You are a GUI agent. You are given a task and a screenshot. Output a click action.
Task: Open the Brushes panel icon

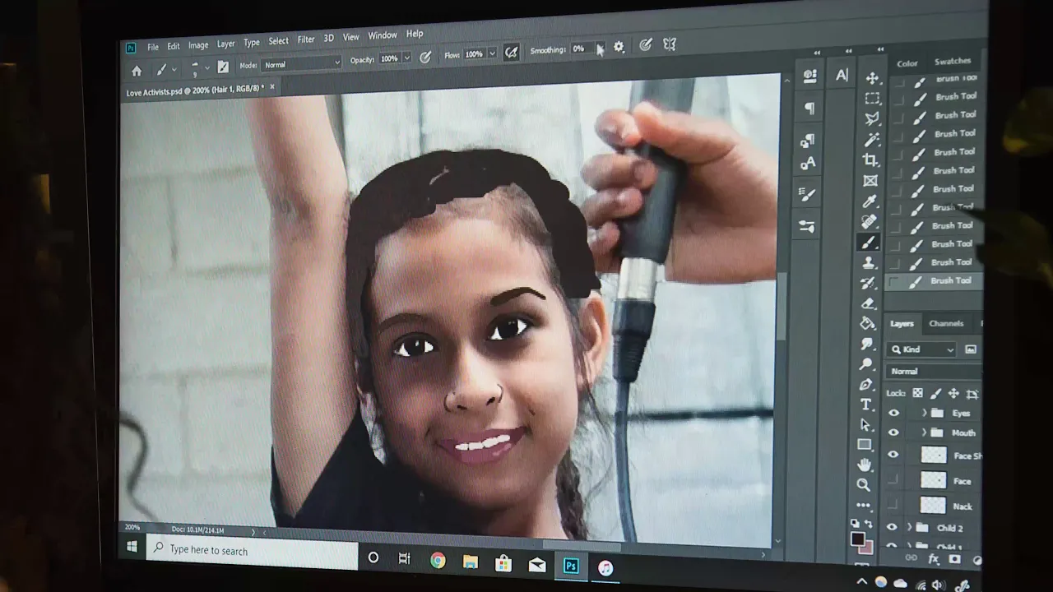(x=806, y=225)
